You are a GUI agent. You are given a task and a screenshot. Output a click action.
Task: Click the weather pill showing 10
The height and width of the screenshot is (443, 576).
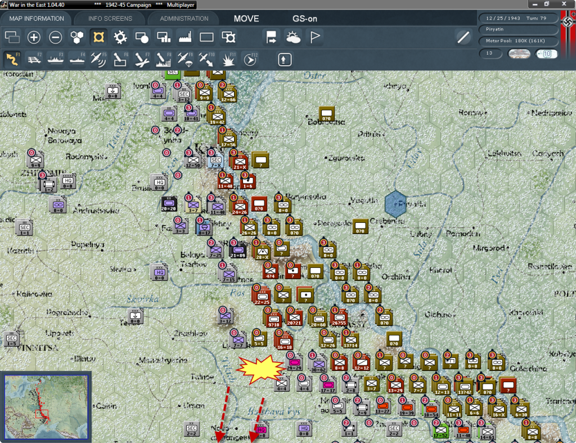point(546,53)
